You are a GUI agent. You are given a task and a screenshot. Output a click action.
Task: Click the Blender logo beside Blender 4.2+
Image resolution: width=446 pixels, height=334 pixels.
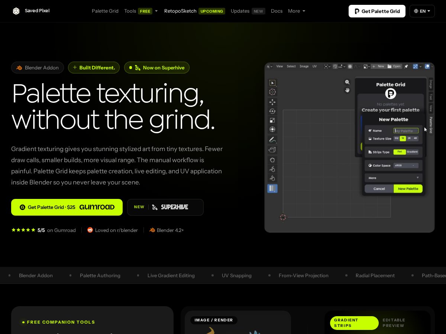pyautogui.click(x=152, y=230)
